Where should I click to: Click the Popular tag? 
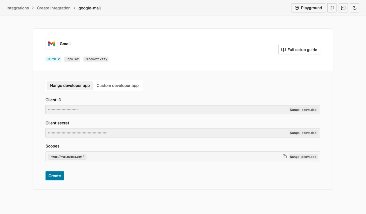(x=72, y=59)
